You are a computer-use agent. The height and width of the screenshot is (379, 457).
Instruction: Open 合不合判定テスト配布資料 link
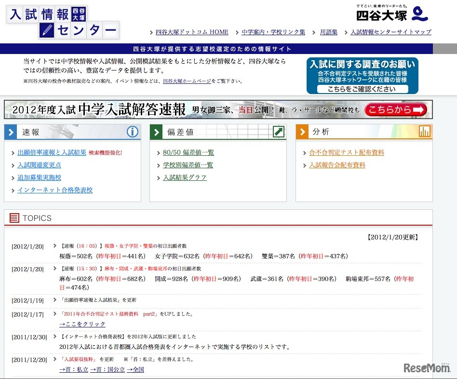(x=347, y=152)
